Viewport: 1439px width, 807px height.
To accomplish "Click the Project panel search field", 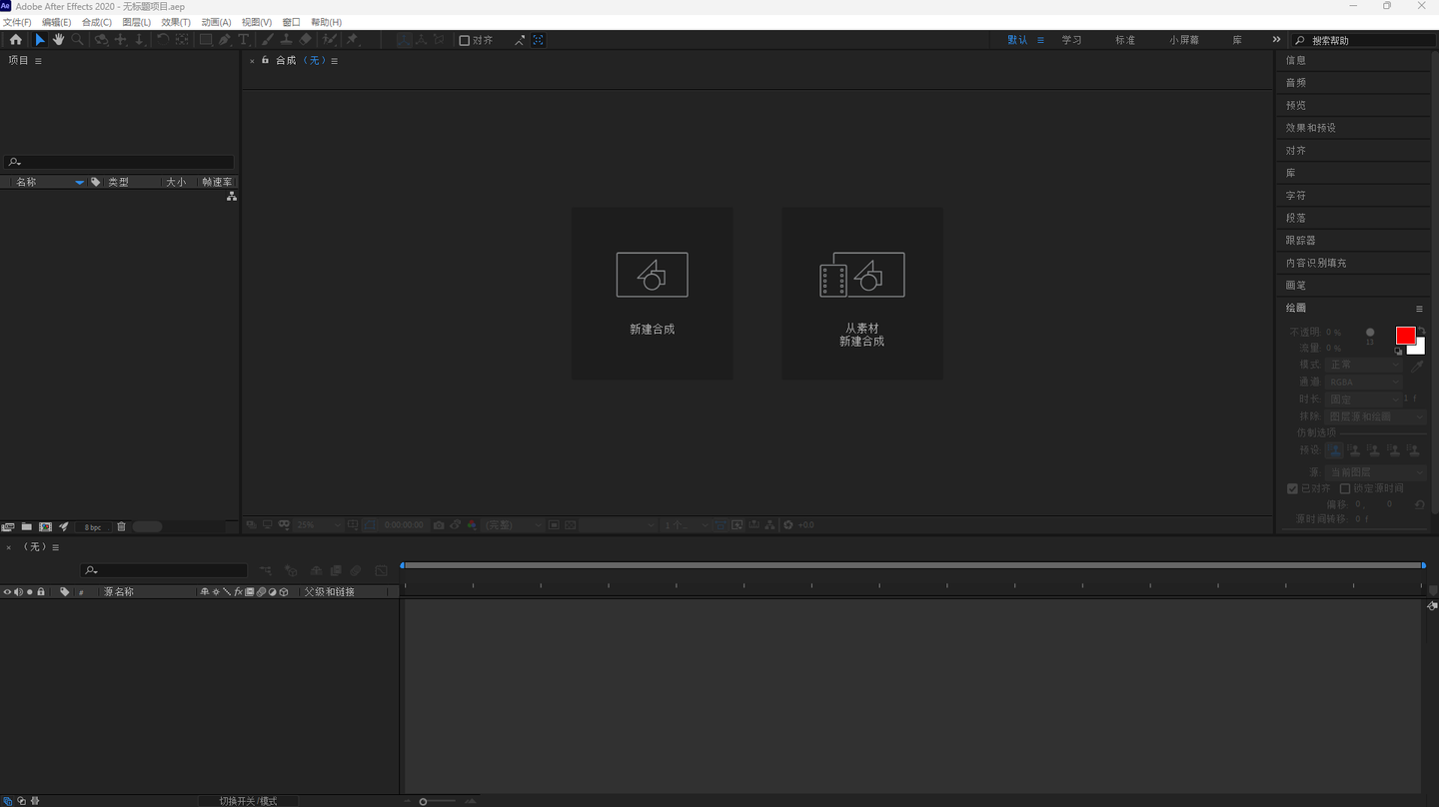I will pyautogui.click(x=119, y=162).
